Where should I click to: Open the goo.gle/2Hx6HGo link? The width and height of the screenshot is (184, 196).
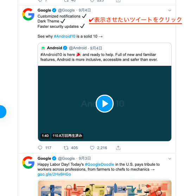click(x=54, y=174)
